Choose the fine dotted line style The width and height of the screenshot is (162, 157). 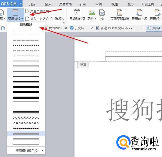pyautogui.click(x=26, y=35)
